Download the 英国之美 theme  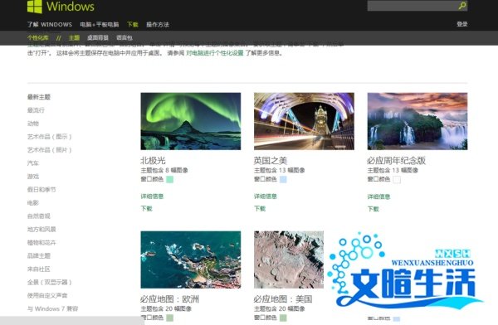point(260,209)
